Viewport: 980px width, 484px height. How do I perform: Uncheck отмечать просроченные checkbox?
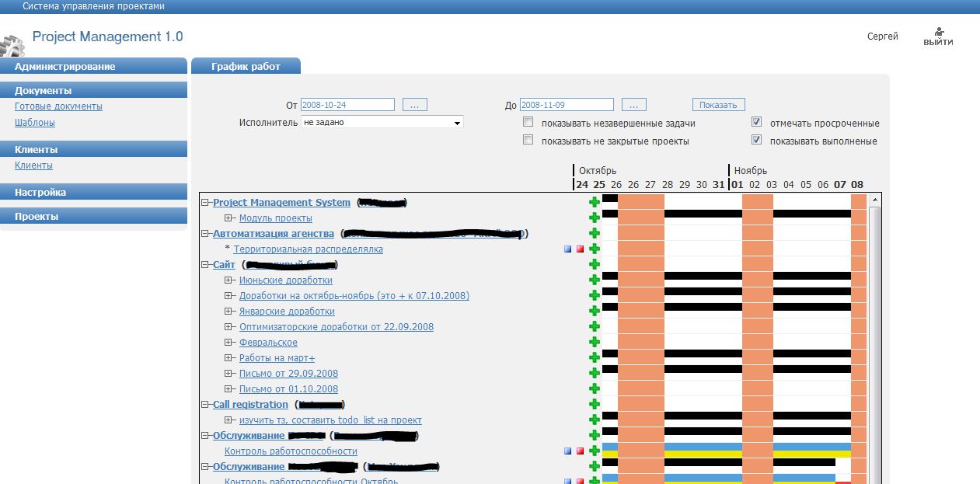[756, 122]
